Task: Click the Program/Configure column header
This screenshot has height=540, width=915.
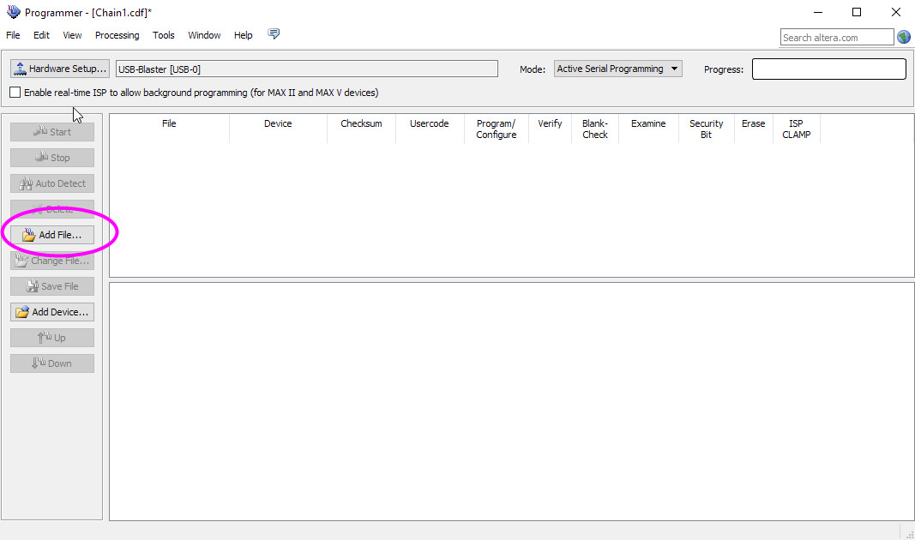Action: [496, 129]
